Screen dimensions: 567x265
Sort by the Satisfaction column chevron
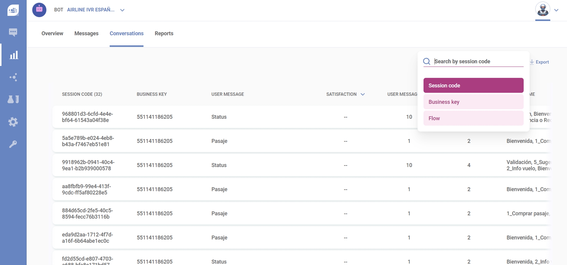click(363, 94)
